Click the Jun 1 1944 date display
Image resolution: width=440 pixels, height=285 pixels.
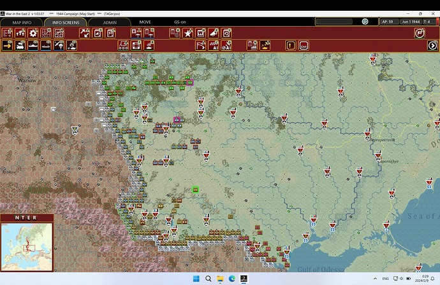pos(411,22)
